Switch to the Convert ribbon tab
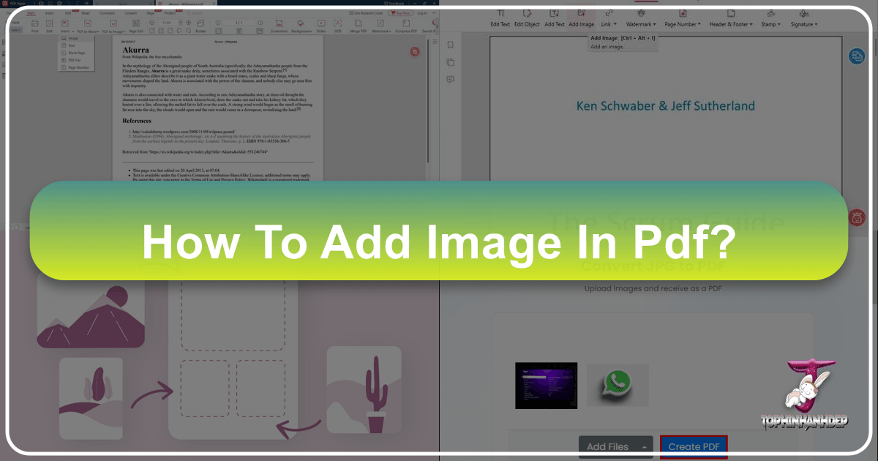This screenshot has height=461, width=878. (130, 13)
